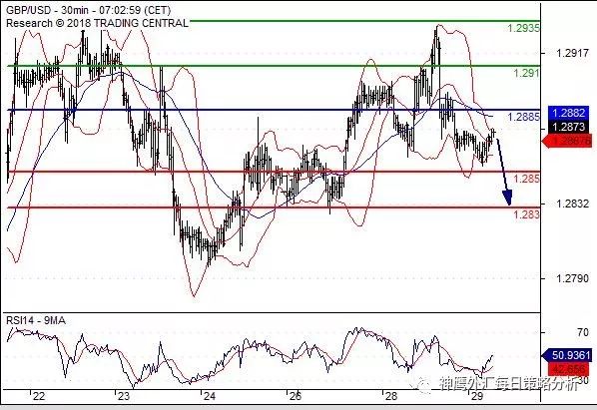Screen dimensions: 597x410
Task: Select the Research © 2018 TRADING CENTRAL text
Action: click(97, 23)
